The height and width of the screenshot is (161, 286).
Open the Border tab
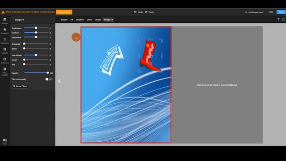pyautogui.click(x=64, y=20)
